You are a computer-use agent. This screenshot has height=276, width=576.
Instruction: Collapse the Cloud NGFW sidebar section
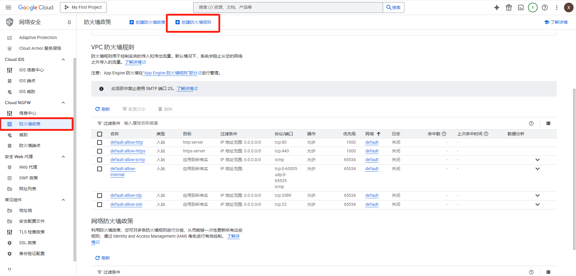click(x=63, y=103)
